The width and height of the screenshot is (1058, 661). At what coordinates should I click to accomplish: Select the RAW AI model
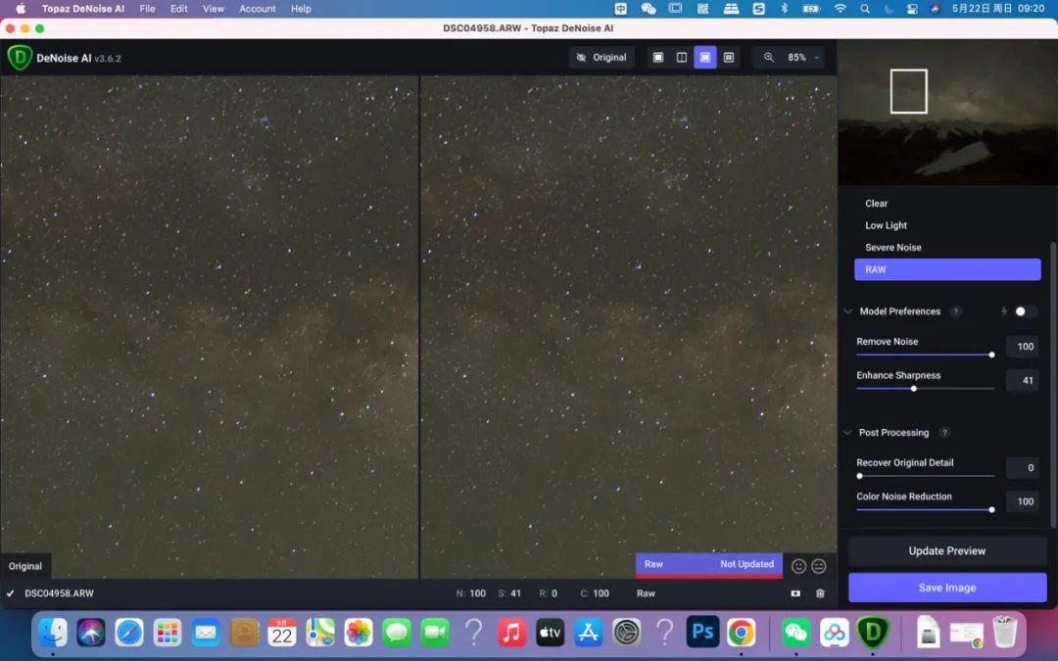pyautogui.click(x=947, y=270)
